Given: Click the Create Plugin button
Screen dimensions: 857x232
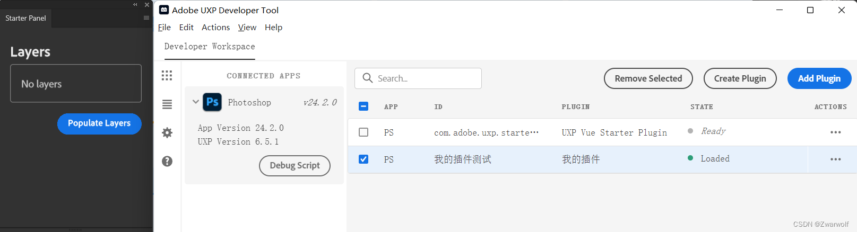Looking at the screenshot, I should [x=740, y=78].
